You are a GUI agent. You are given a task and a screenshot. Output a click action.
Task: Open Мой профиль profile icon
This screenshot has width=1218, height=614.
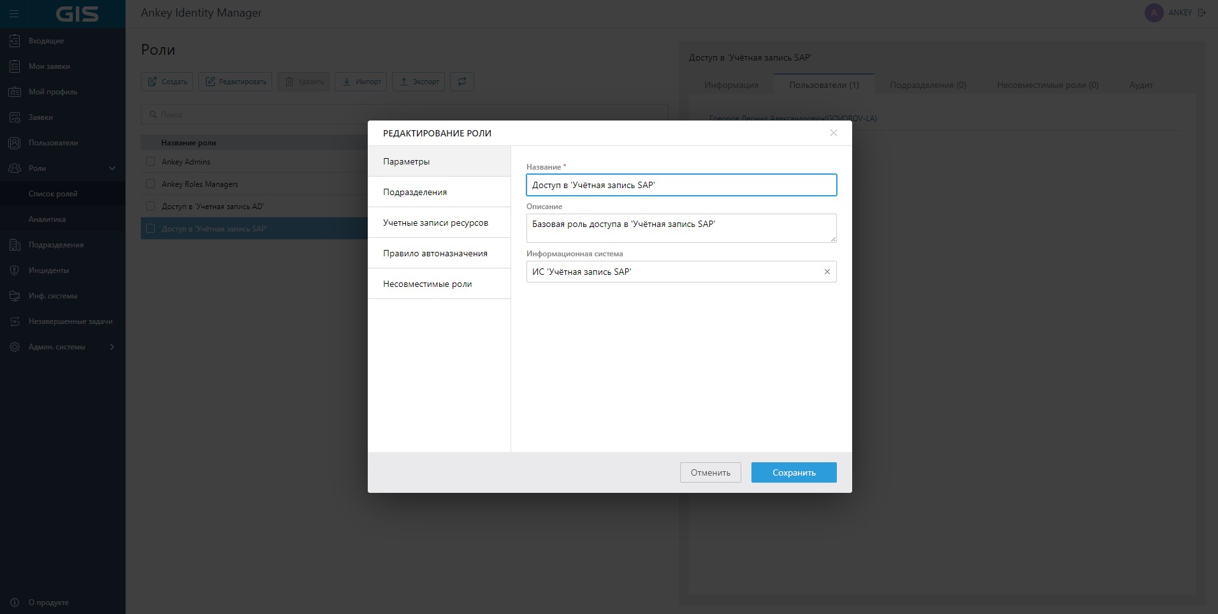(15, 92)
